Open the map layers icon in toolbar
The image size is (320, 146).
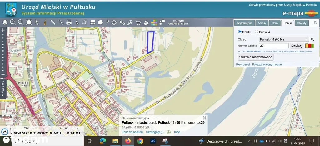tap(5, 22)
